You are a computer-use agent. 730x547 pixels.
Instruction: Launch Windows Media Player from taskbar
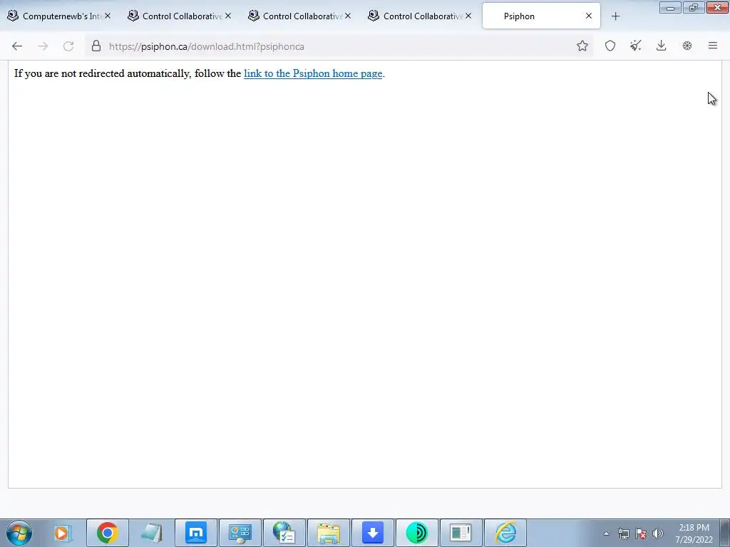[62, 533]
